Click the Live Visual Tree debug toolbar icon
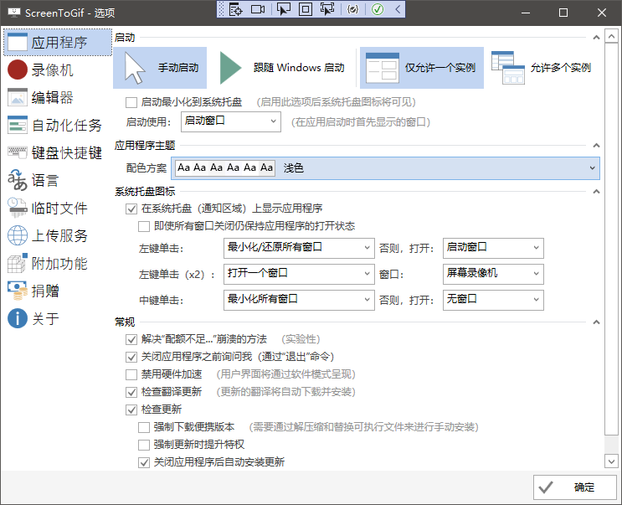The width and height of the screenshot is (622, 505). click(235, 9)
